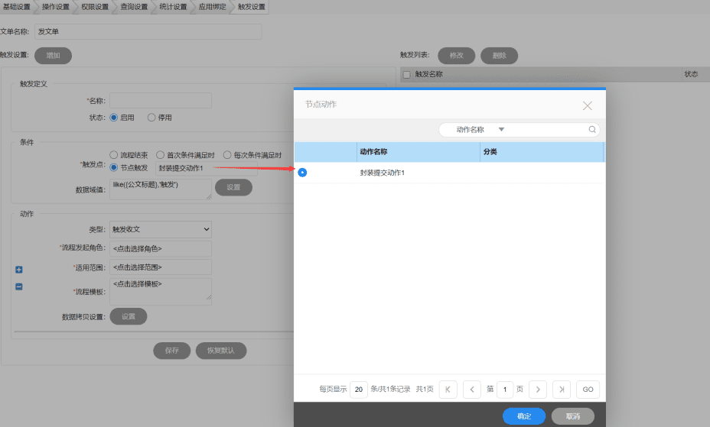Click the 动作名称 column header
The image size is (710, 427).
[x=419, y=152]
